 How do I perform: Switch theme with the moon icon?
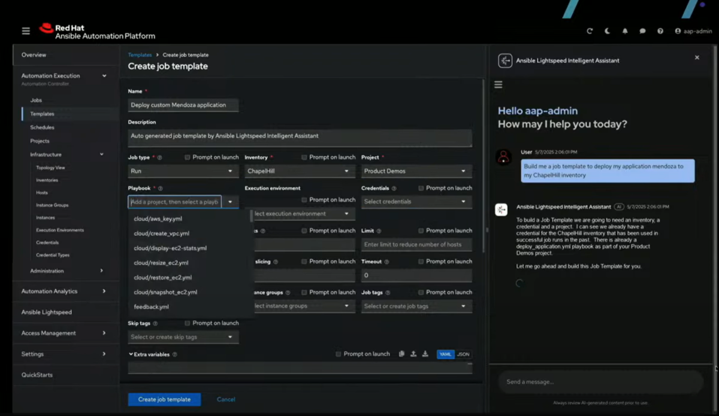(x=607, y=31)
